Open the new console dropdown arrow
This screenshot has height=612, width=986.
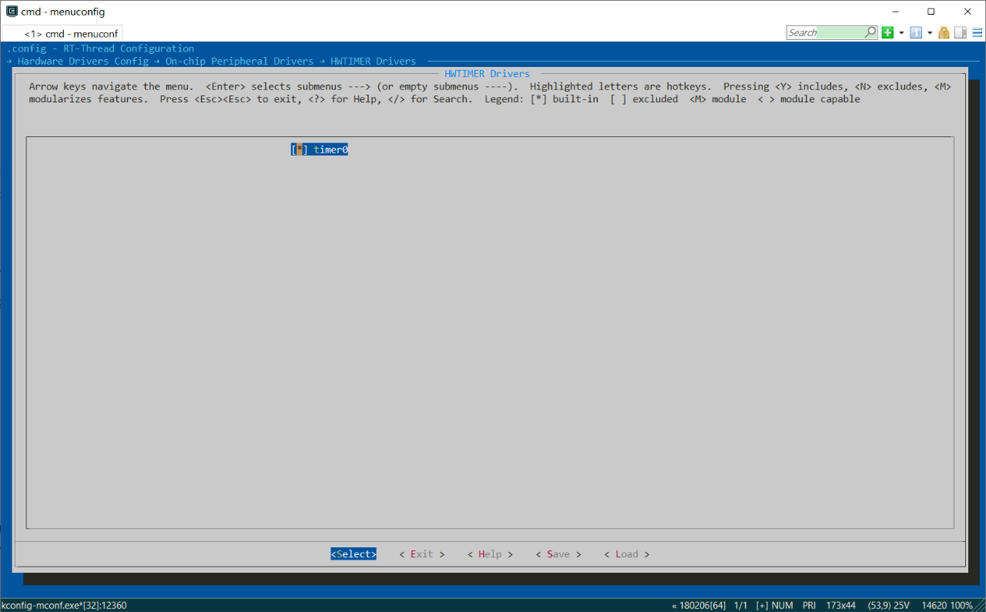pos(901,33)
